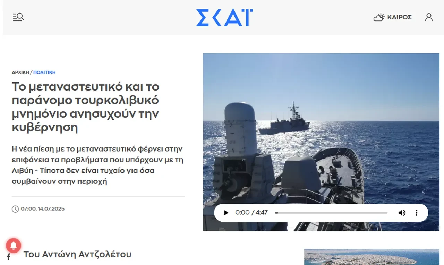Play the article audio
The height and width of the screenshot is (265, 444).
point(226,213)
